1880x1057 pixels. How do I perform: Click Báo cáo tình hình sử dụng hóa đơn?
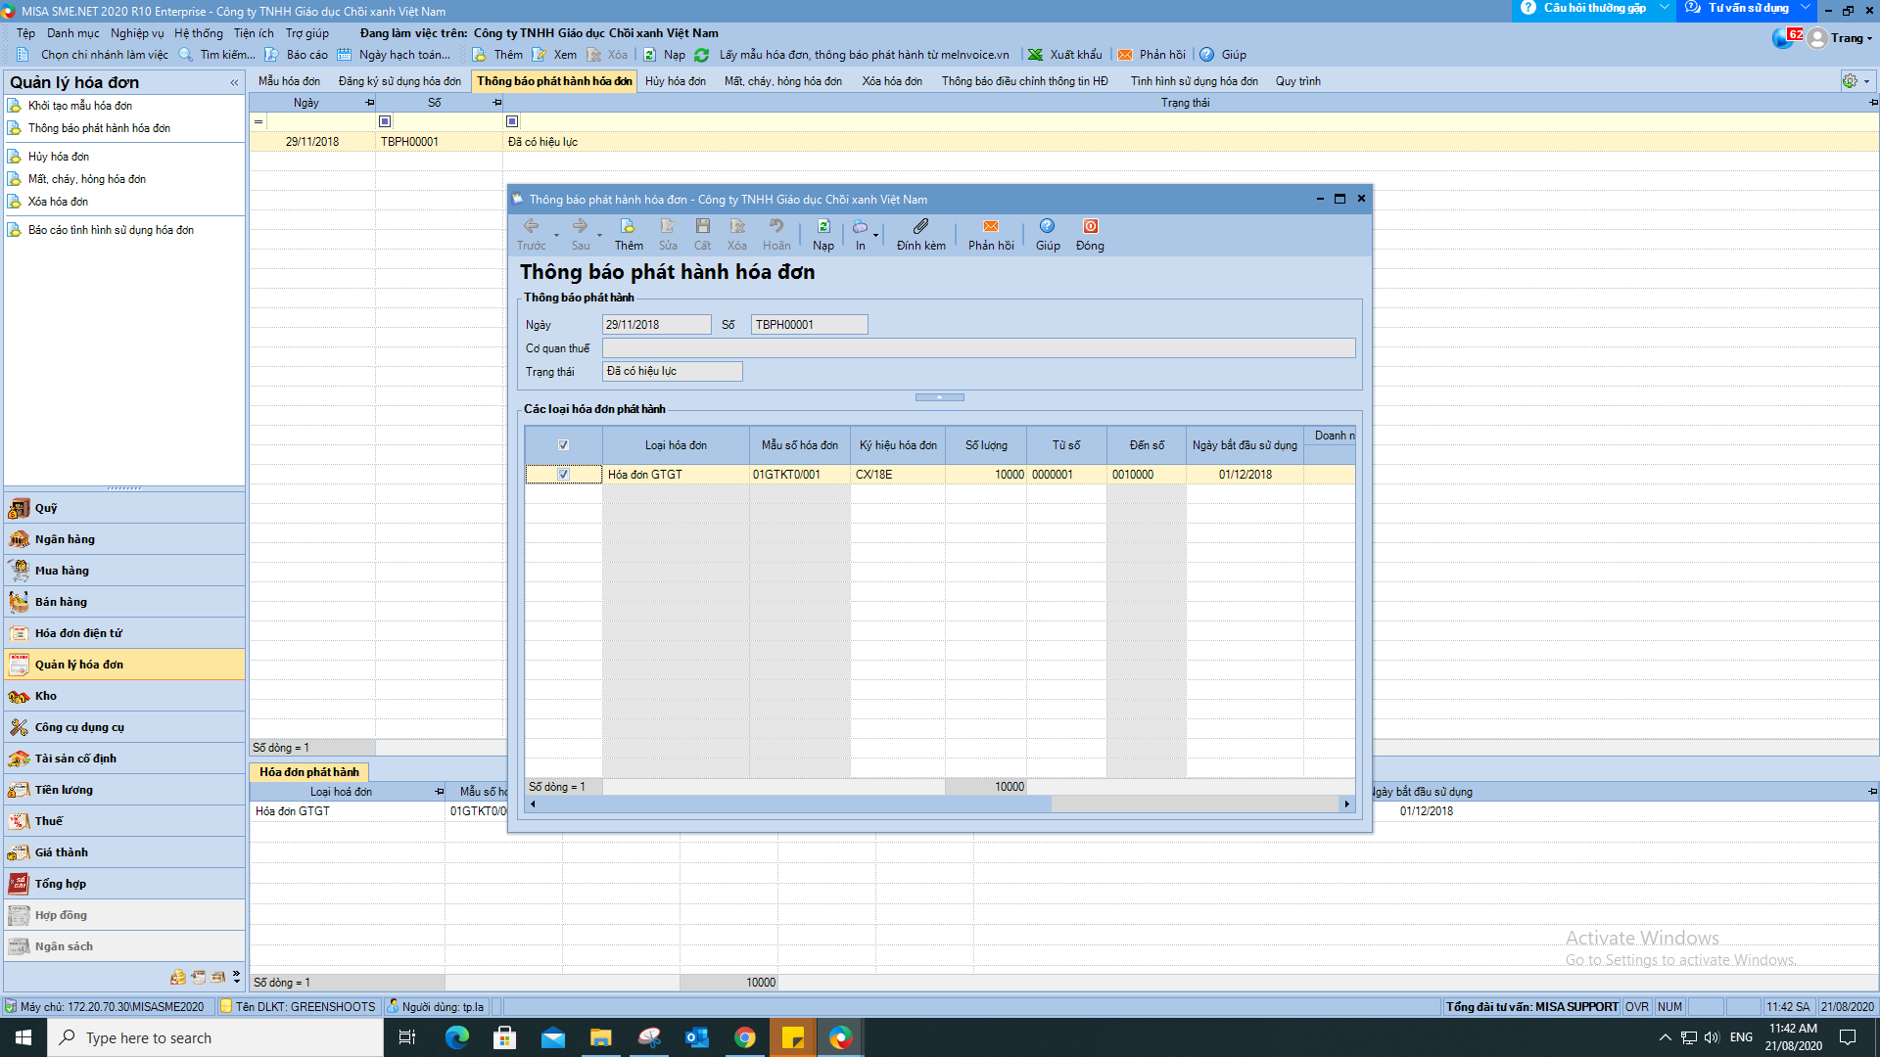coord(111,230)
